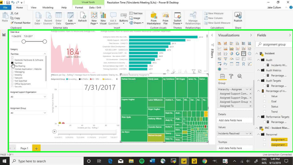This screenshot has width=293, height=165.
Task: Click the Fields search box
Action: point(273,45)
